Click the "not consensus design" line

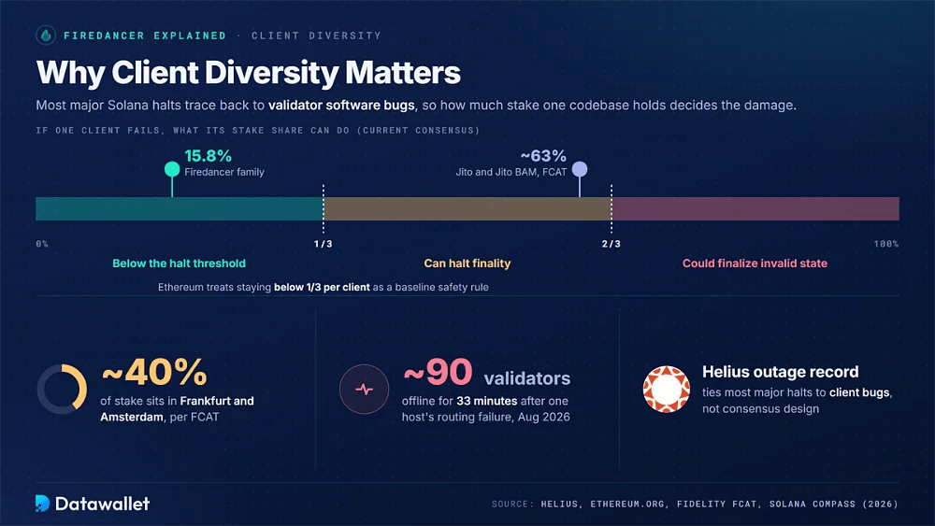point(760,408)
